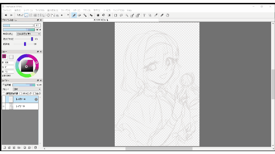This screenshot has height=154, width=275.
Task: Open the Help menu
Action: coord(129,10)
